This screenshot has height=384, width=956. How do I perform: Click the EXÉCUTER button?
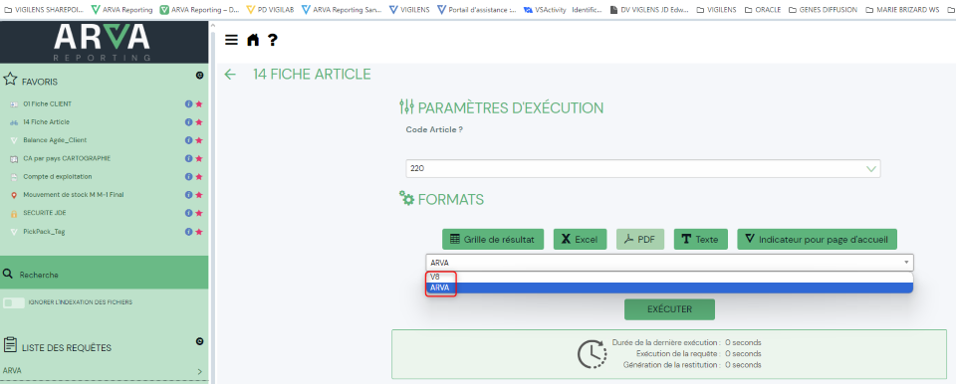click(669, 309)
